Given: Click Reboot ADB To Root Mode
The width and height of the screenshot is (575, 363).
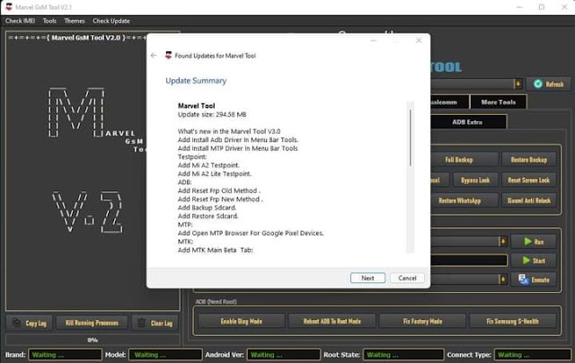Looking at the screenshot, I should click(332, 321).
